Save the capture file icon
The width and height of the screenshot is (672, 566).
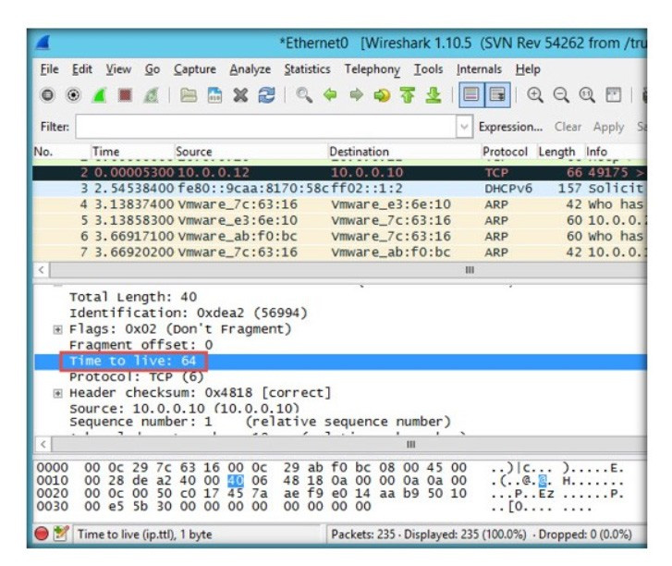(x=214, y=94)
